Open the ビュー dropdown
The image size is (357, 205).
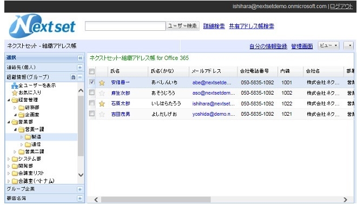coord(328,45)
